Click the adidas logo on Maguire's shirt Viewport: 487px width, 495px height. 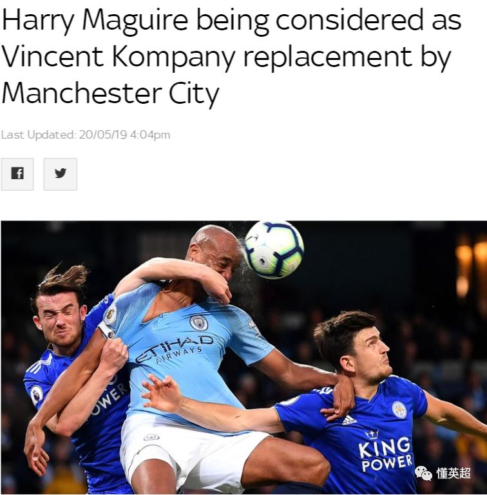[x=349, y=420]
